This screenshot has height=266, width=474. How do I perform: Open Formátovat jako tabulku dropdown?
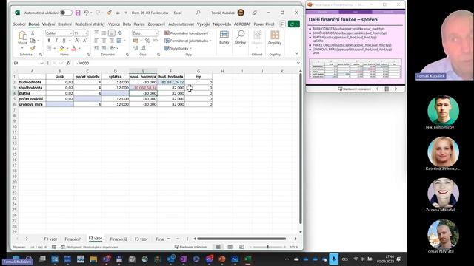pyautogui.click(x=187, y=41)
